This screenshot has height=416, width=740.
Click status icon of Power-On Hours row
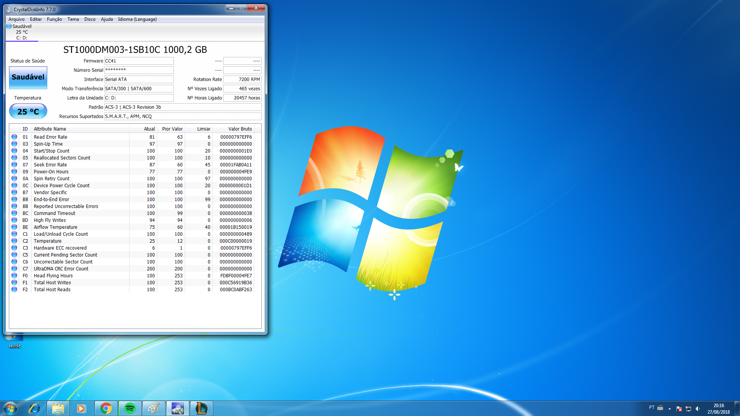tap(14, 171)
